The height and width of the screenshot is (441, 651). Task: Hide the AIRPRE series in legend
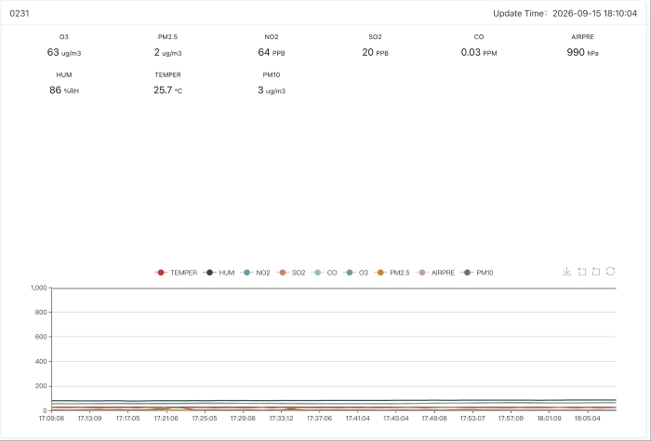point(435,273)
